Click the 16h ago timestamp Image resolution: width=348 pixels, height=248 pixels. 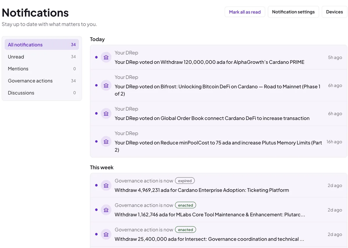[x=334, y=142]
